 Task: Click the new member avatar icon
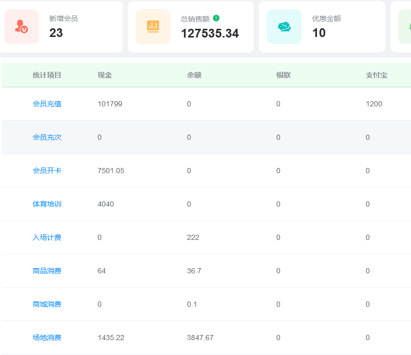pyautogui.click(x=21, y=27)
